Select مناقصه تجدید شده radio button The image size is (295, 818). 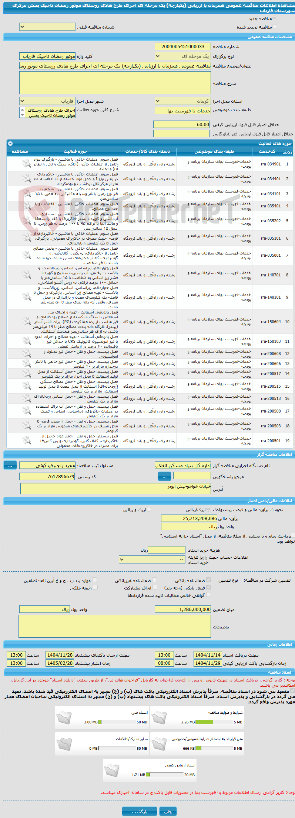tap(275, 27)
